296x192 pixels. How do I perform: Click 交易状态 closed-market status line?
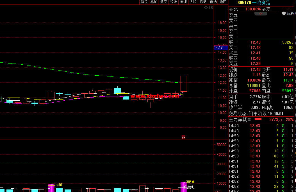[256, 114]
